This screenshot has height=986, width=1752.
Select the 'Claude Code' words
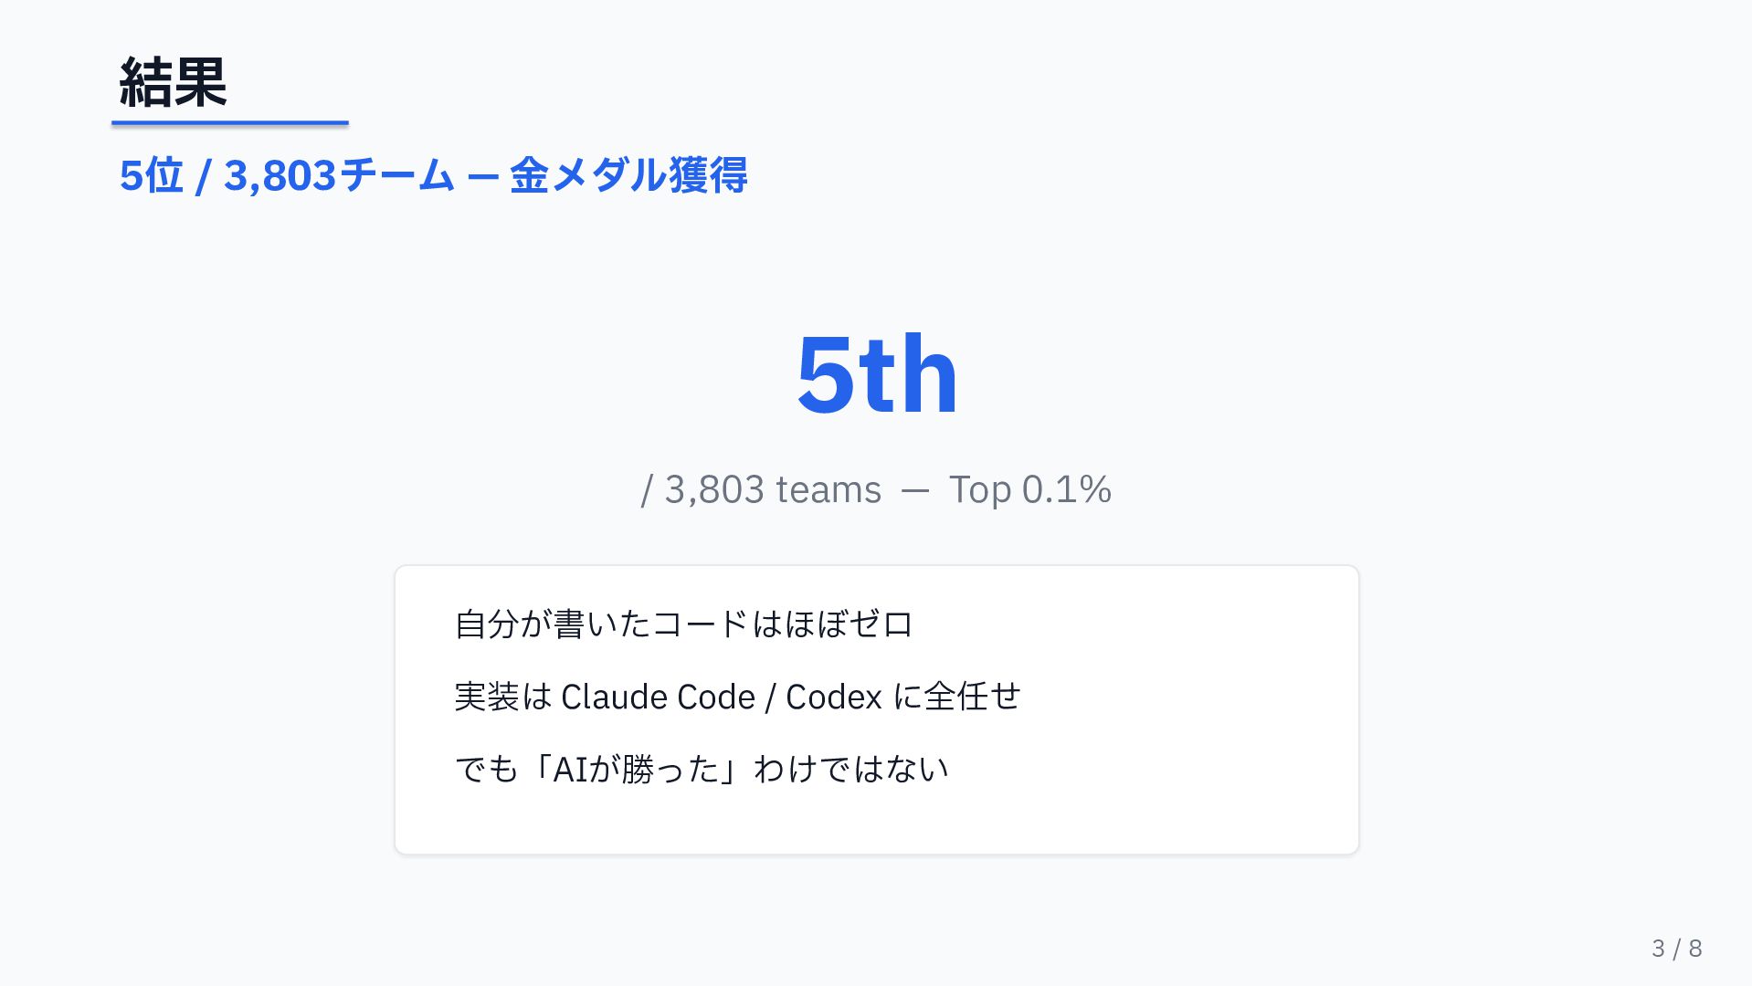(x=658, y=697)
